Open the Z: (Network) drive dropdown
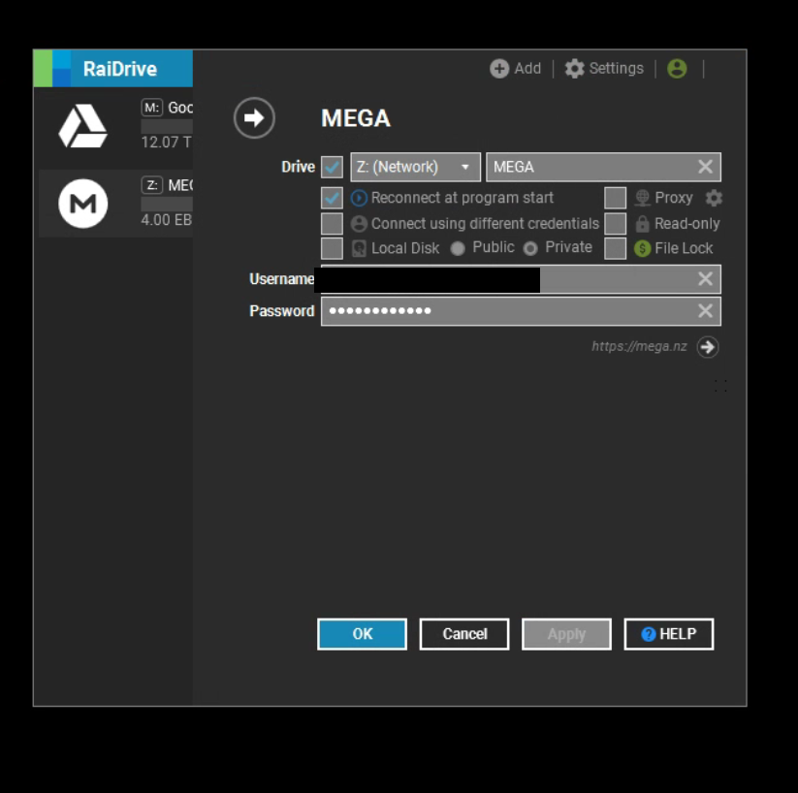 [x=415, y=167]
